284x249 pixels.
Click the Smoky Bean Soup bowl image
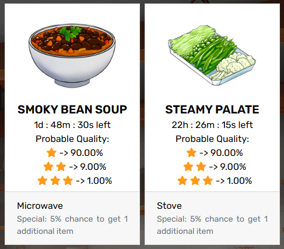(72, 56)
